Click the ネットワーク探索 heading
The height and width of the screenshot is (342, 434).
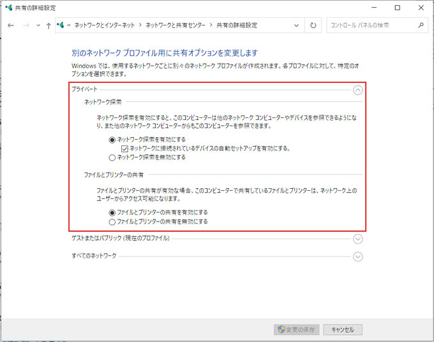tap(103, 102)
